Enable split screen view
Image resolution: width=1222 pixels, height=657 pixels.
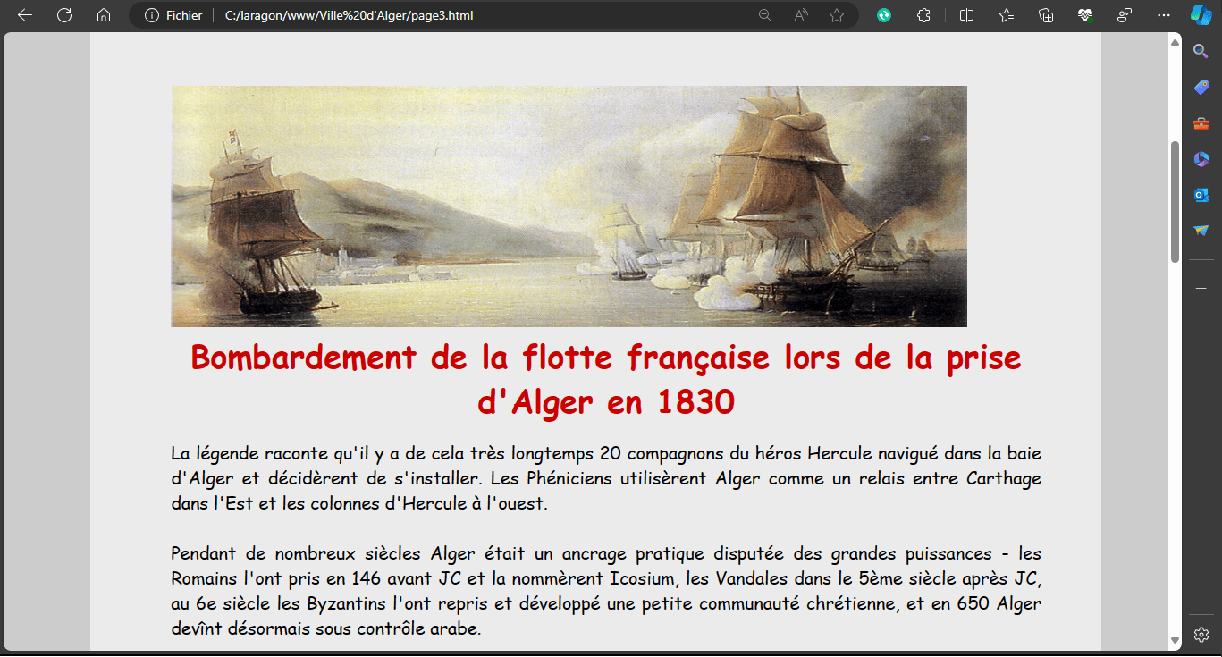tap(966, 15)
